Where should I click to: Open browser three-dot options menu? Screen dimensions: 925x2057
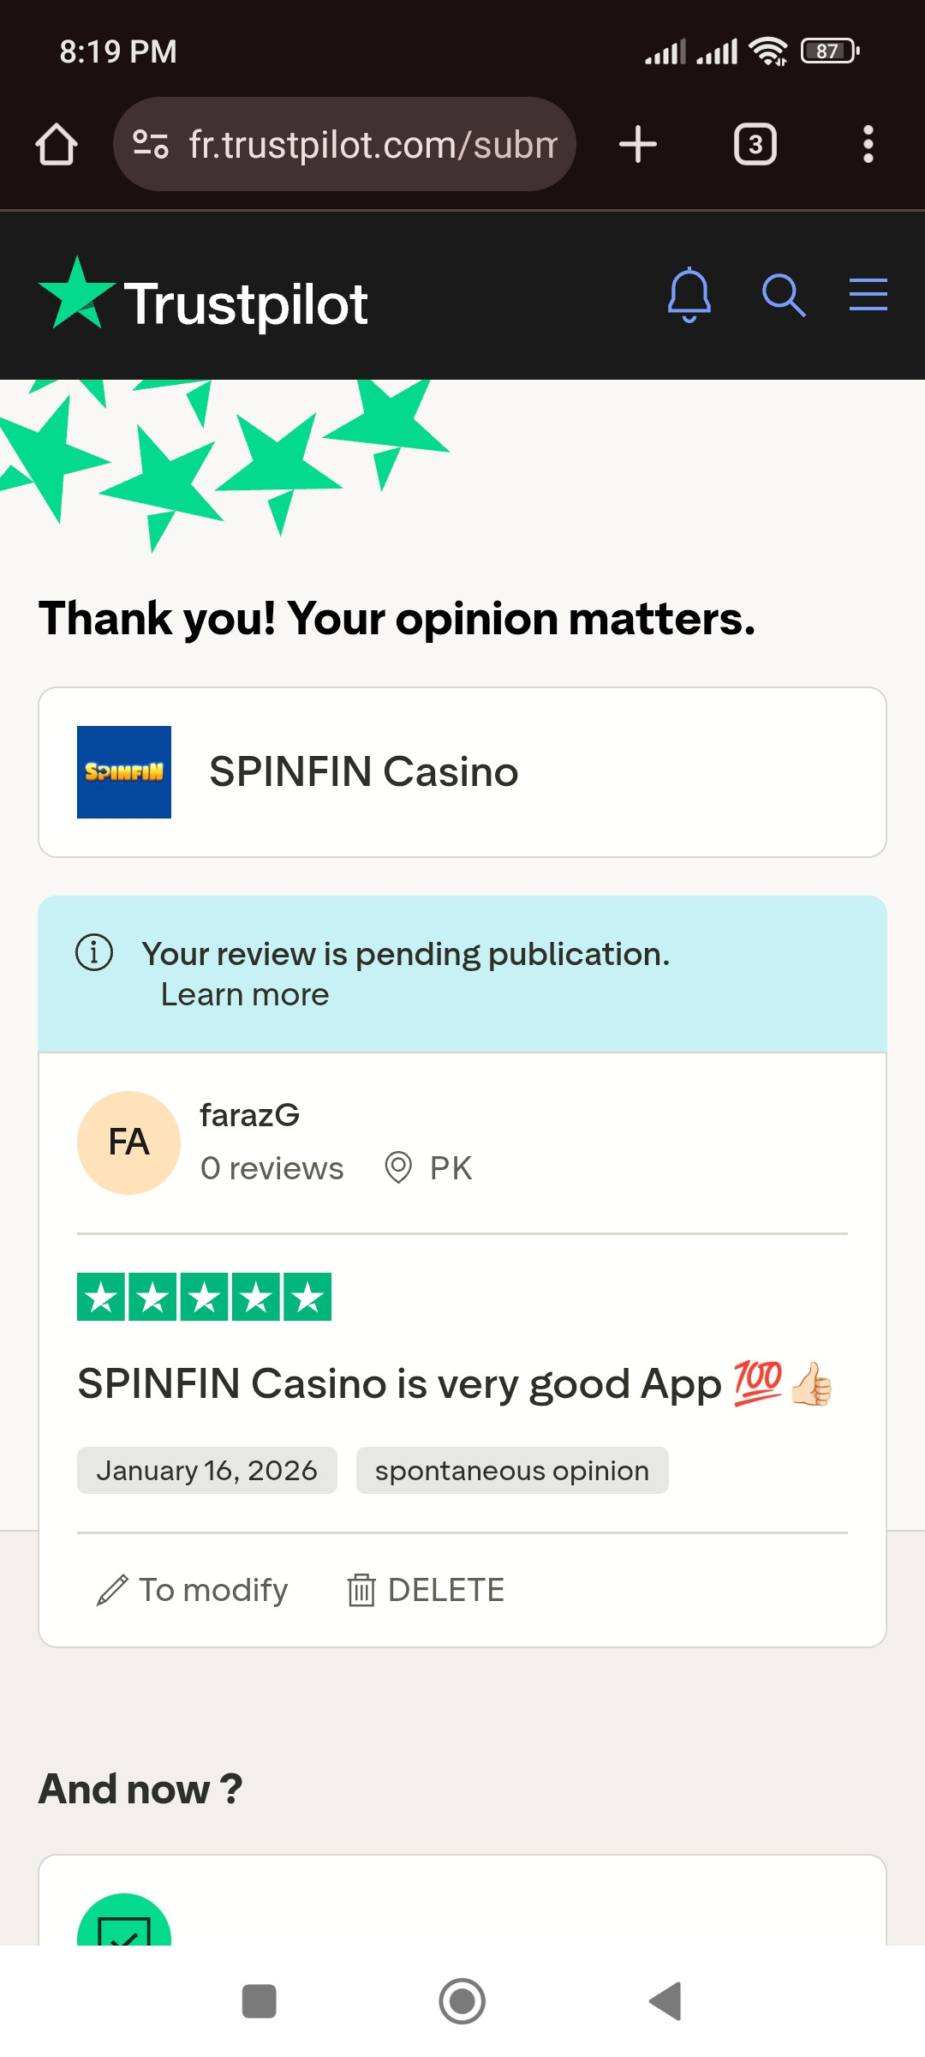point(868,144)
